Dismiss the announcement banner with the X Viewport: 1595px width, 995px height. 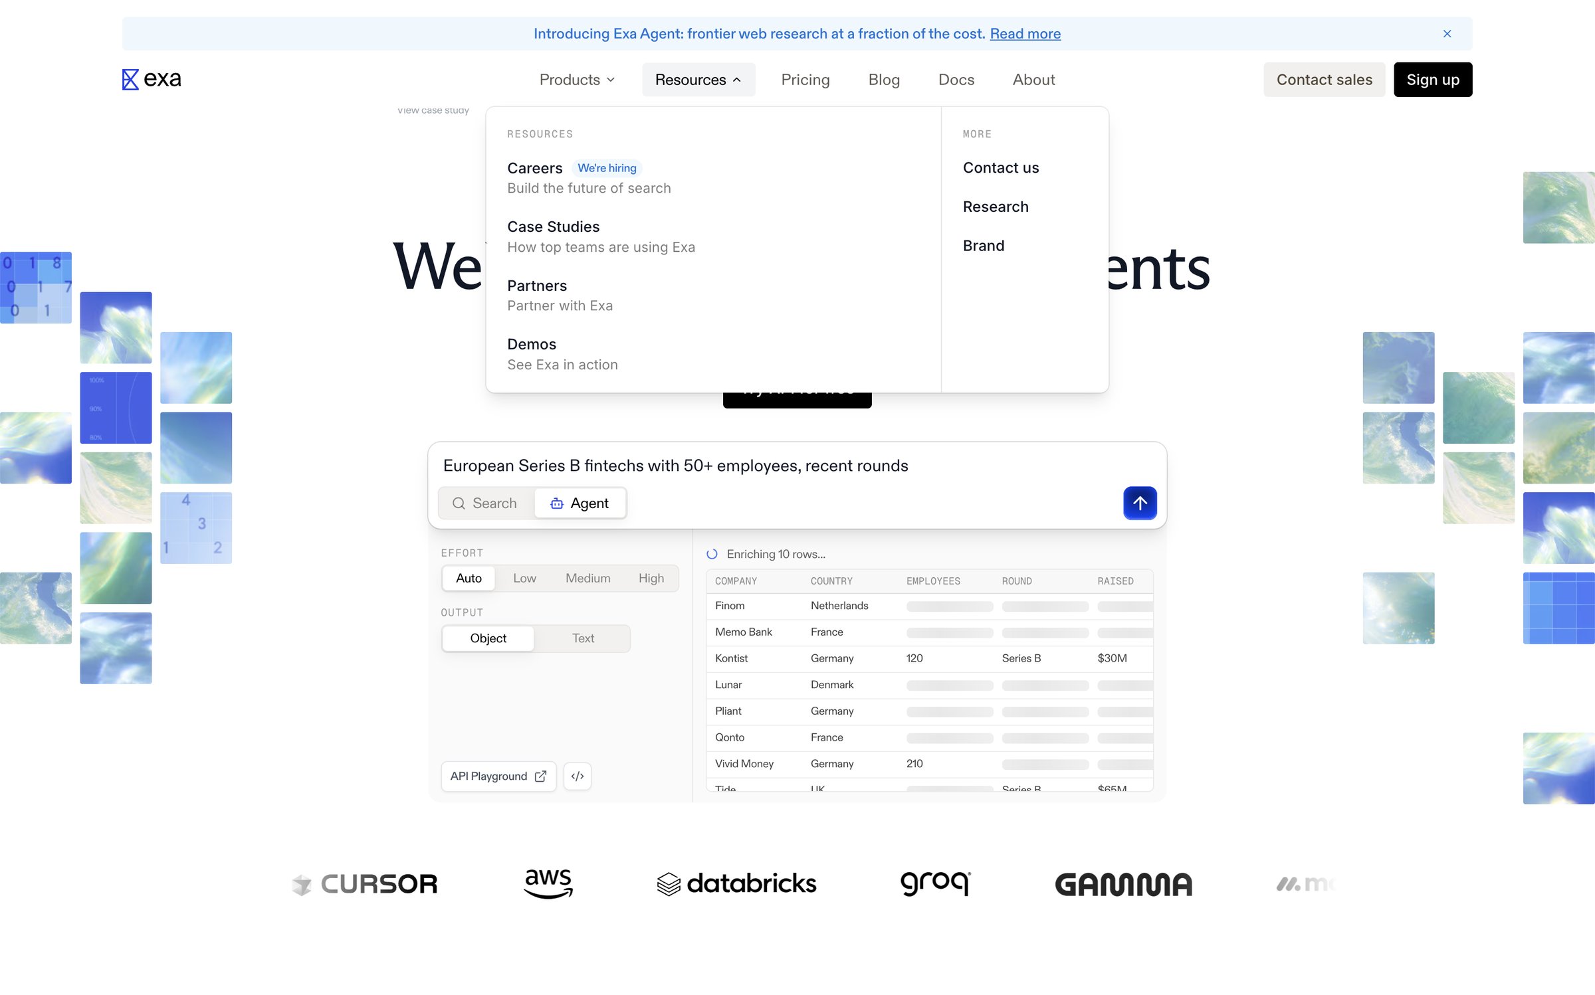[1447, 34]
